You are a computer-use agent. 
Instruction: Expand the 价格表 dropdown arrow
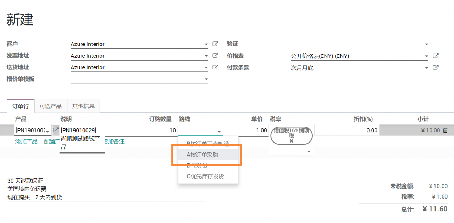pos(426,56)
